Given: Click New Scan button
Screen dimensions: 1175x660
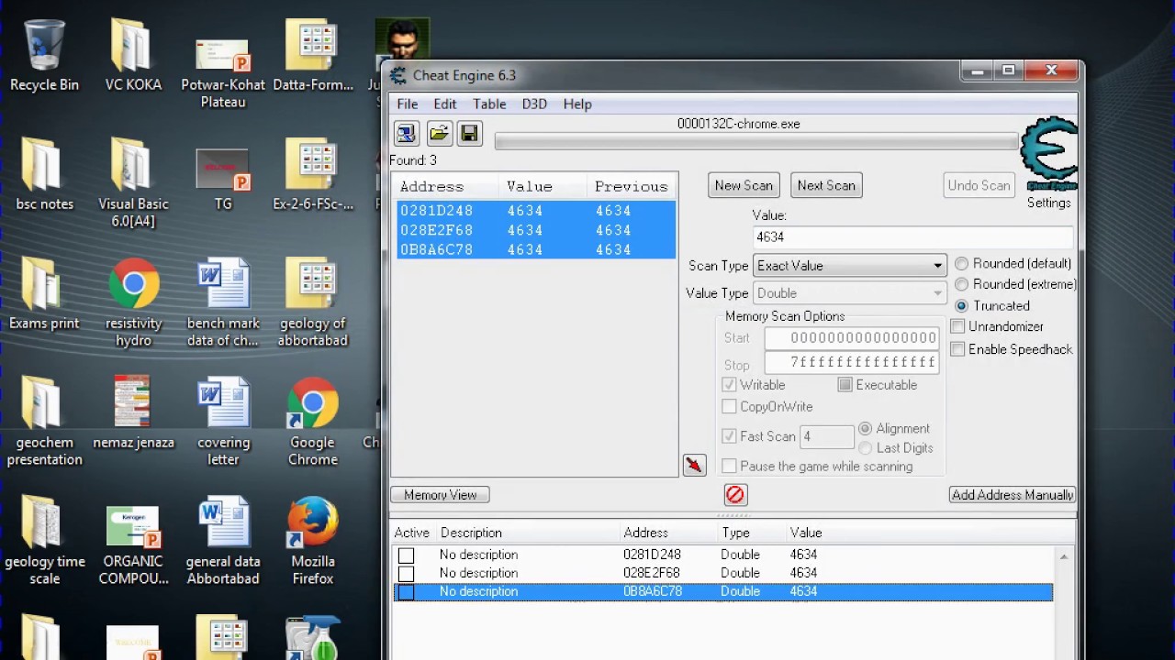Looking at the screenshot, I should pyautogui.click(x=744, y=185).
